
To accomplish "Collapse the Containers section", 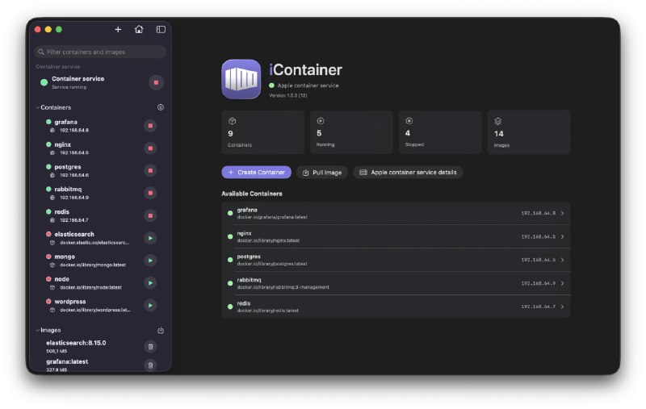I will (x=37, y=107).
